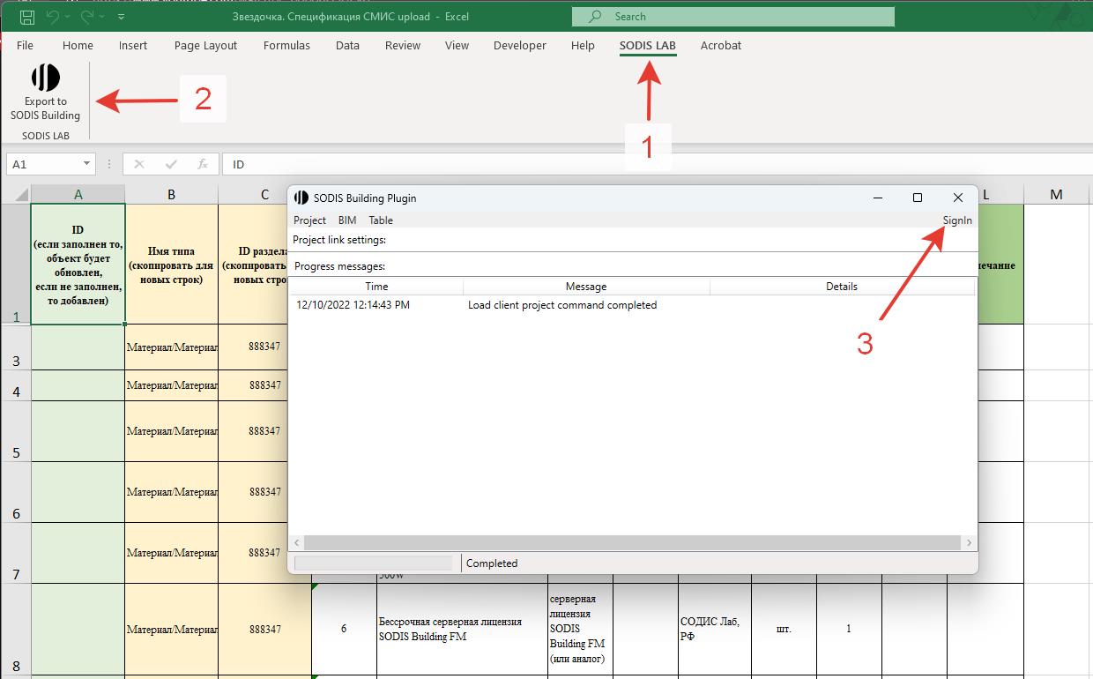The image size is (1093, 679).
Task: Click 'Бессрочная серверная лицензия' cell
Action: pos(462,629)
